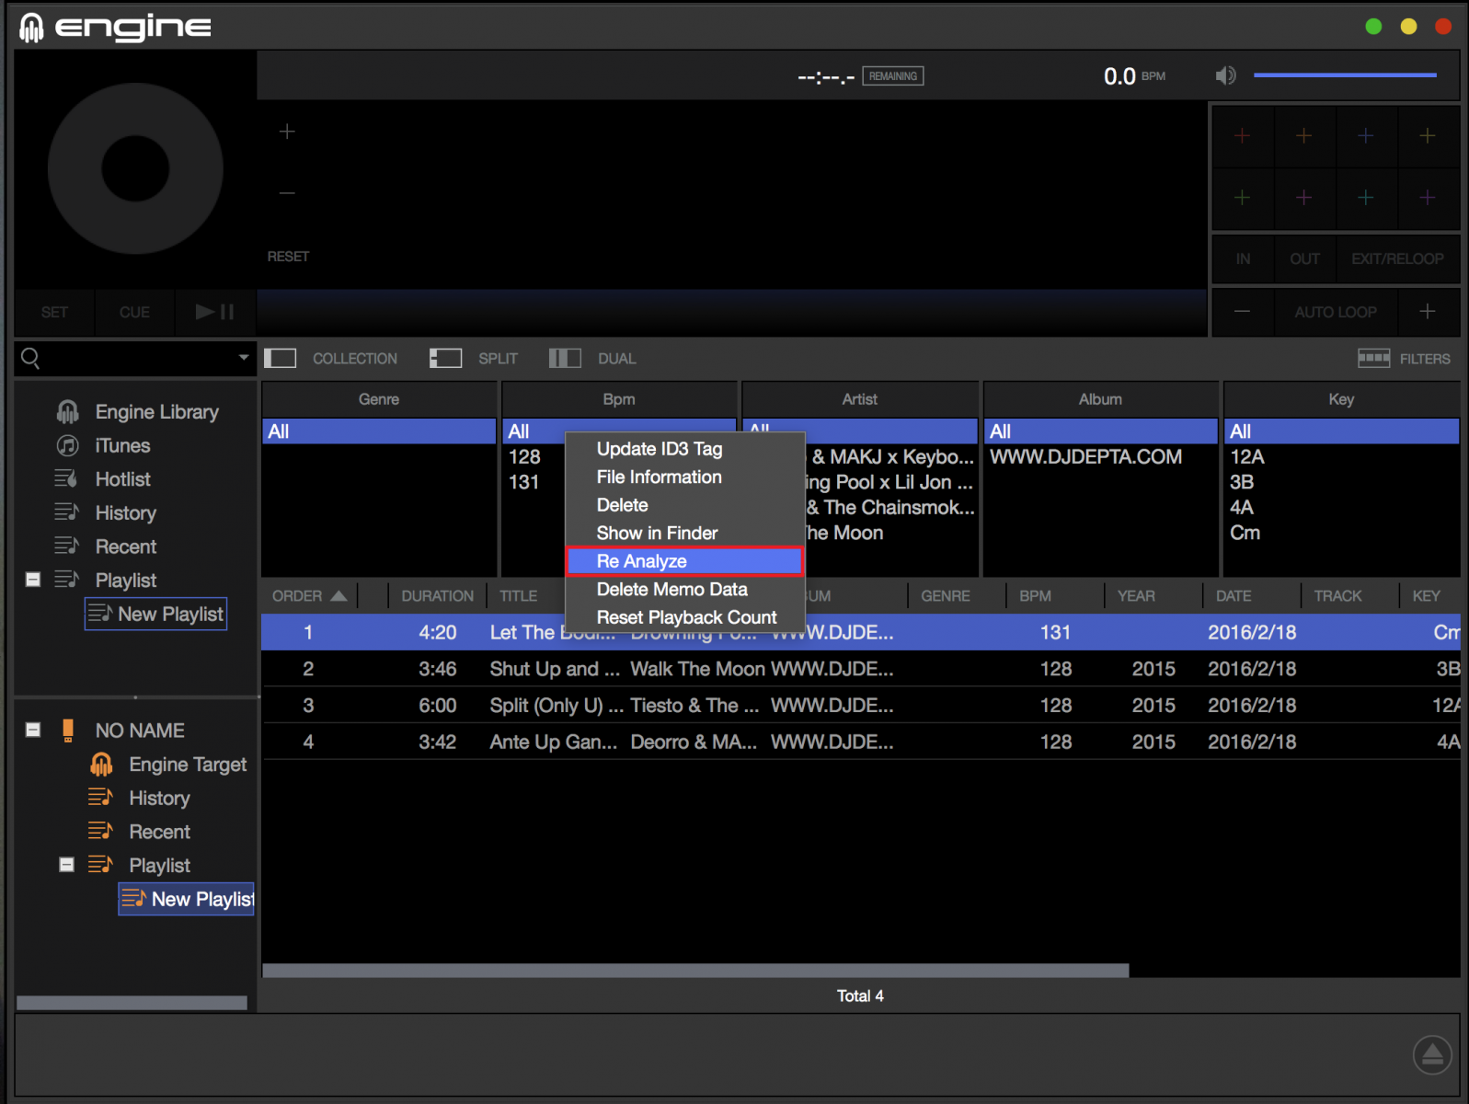Click the EXIT/RELOOP button

1396,259
